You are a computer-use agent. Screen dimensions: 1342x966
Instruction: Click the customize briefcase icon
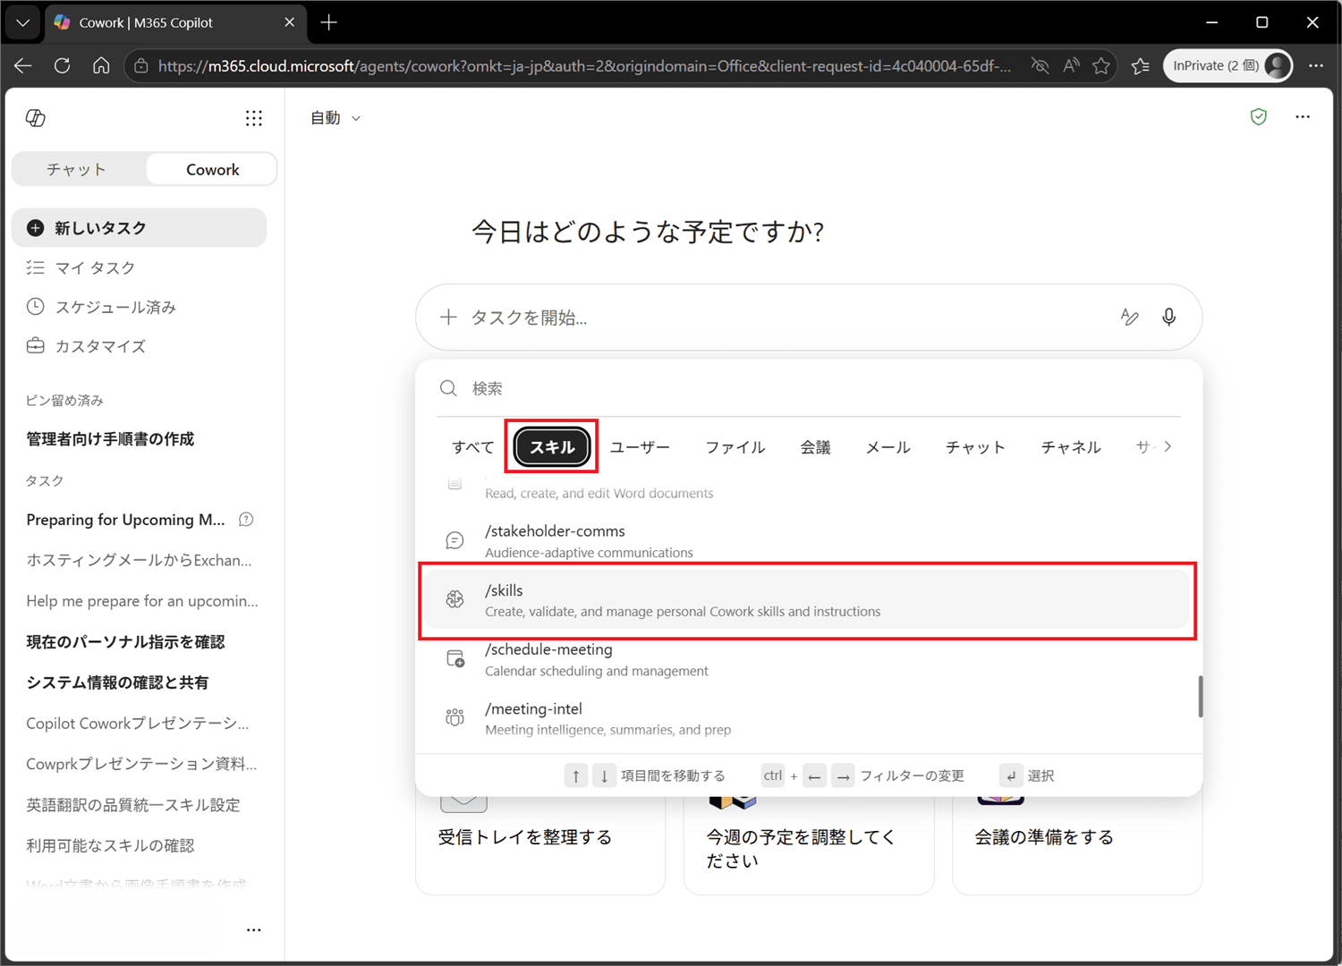(35, 346)
